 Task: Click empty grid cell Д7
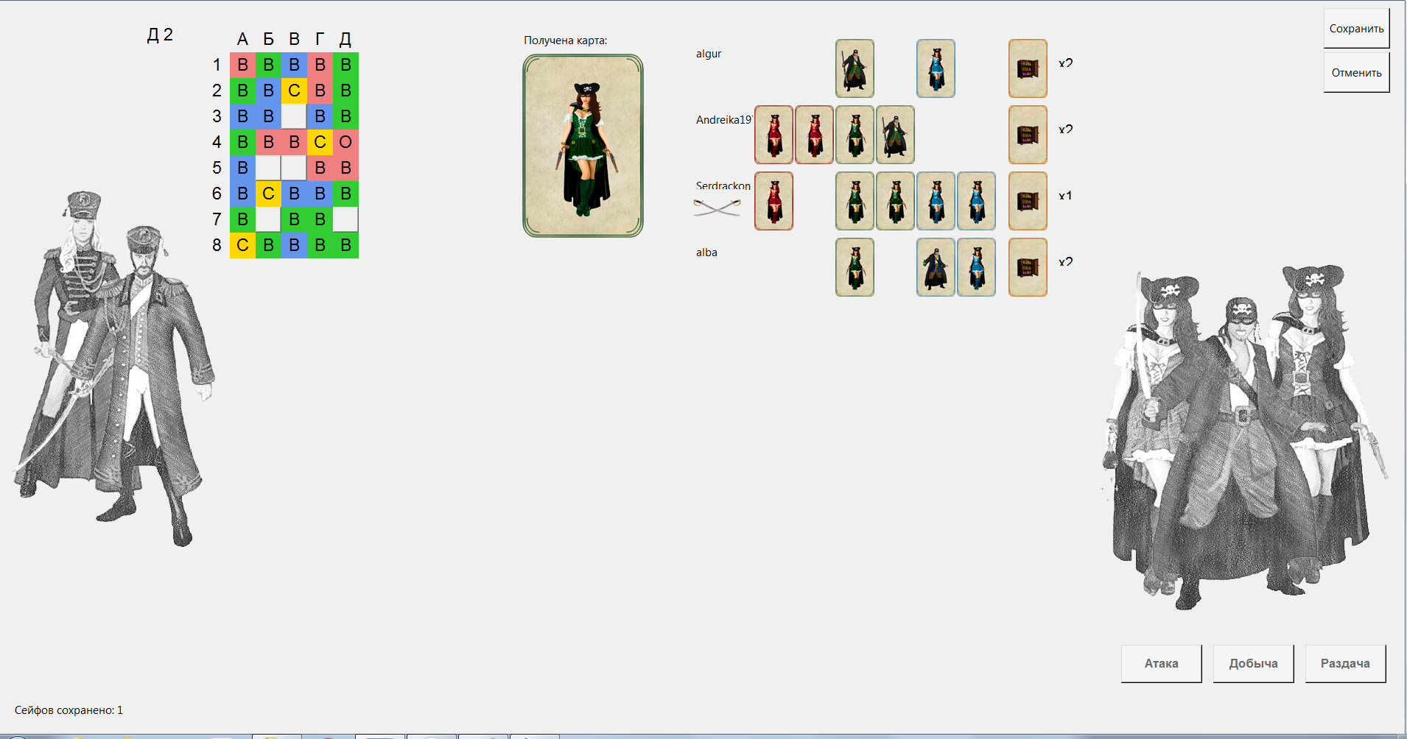point(345,219)
